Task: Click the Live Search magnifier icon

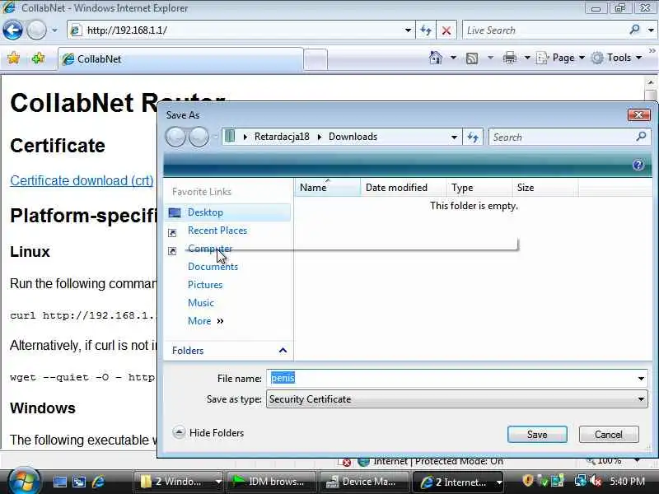Action: (x=634, y=30)
